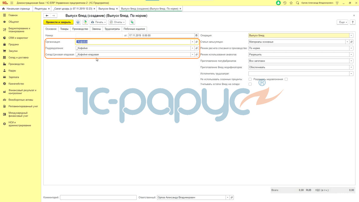This screenshot has height=202, width=359.
Task: Click the post document icon
Action: click(x=85, y=22)
